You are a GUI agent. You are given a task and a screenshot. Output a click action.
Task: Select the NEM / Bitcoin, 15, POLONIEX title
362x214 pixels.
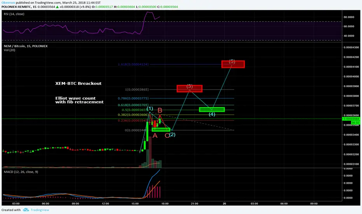click(26, 46)
